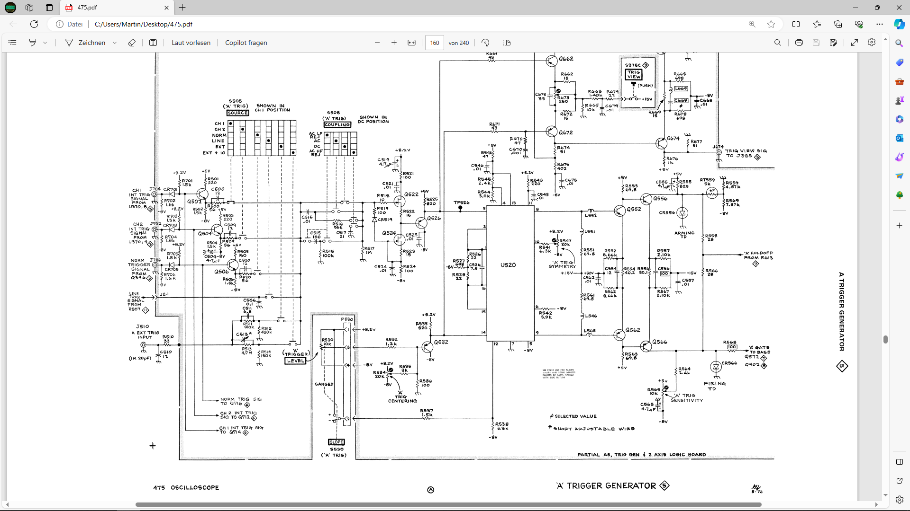Click Copilot fragen button
The width and height of the screenshot is (910, 511).
pos(246,43)
